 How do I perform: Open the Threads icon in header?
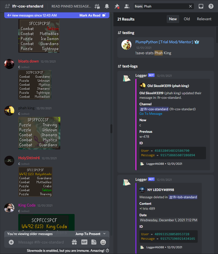[97, 6]
